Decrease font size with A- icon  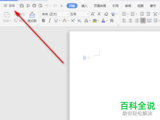[x=100, y=14]
